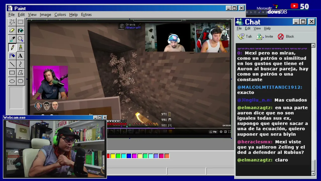The width and height of the screenshot is (321, 181).
Task: Open the Chat window Help menu
Action: (267, 28)
